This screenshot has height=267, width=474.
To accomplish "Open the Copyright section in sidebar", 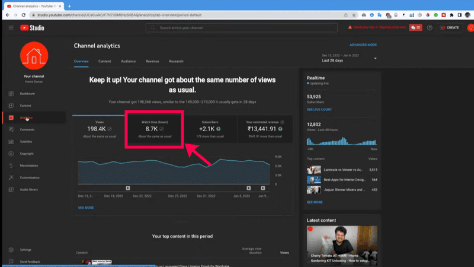I will pyautogui.click(x=11, y=154).
